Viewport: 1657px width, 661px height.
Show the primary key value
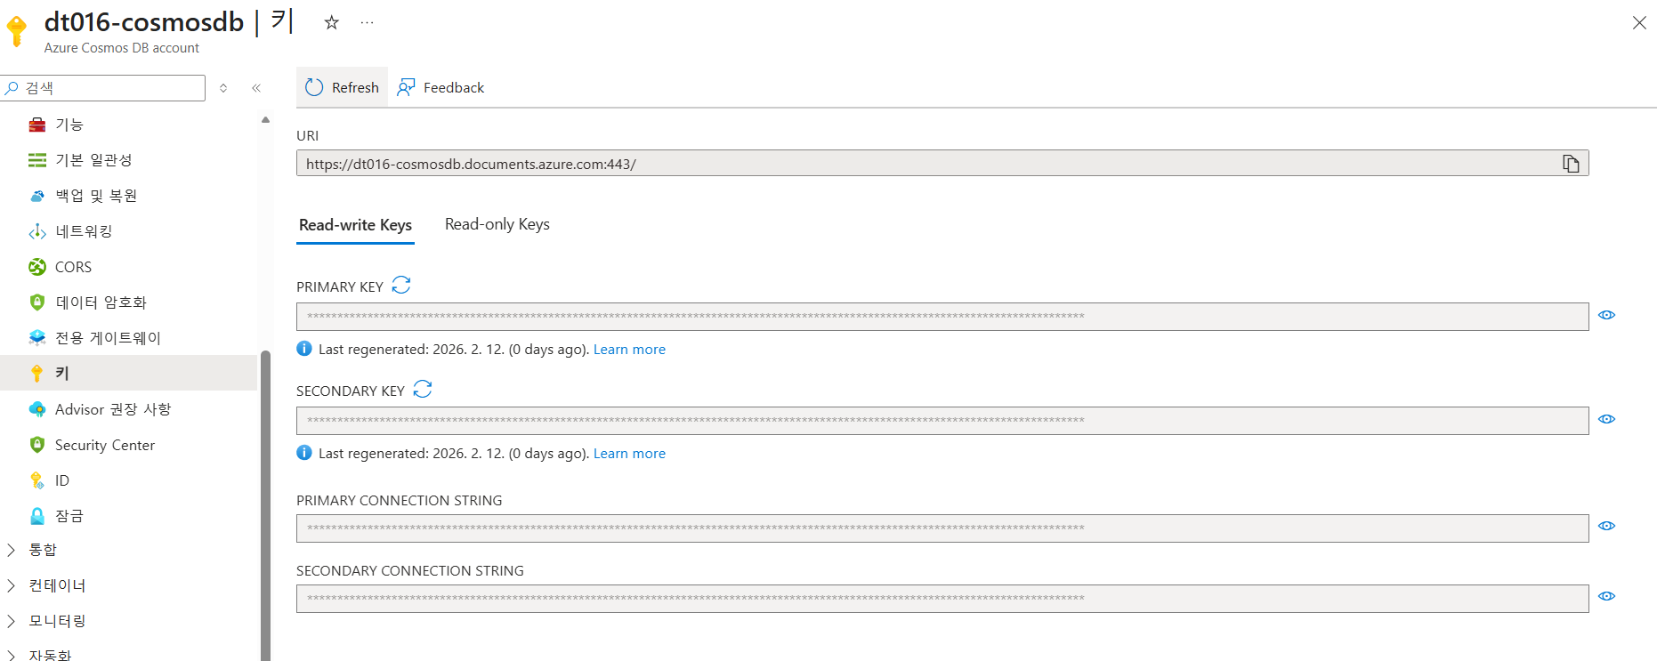[x=1606, y=315]
